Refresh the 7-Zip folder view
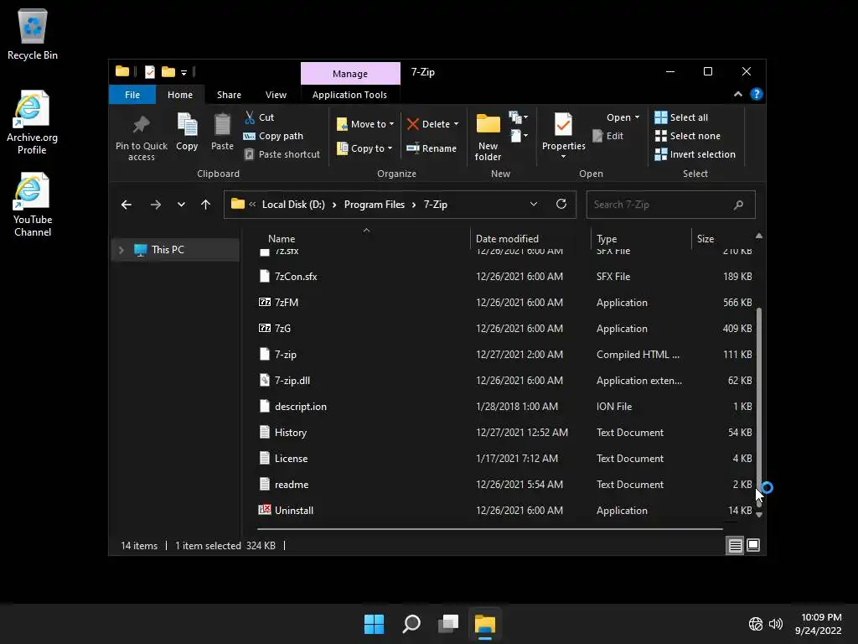Viewport: 858px width, 644px height. [x=561, y=204]
